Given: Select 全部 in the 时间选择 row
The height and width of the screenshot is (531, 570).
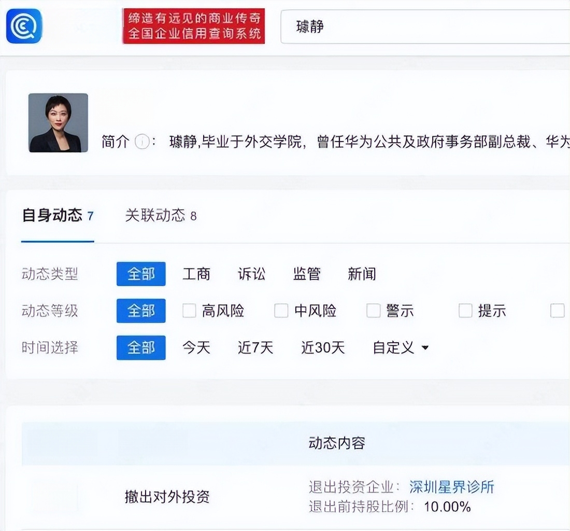Looking at the screenshot, I should [141, 348].
